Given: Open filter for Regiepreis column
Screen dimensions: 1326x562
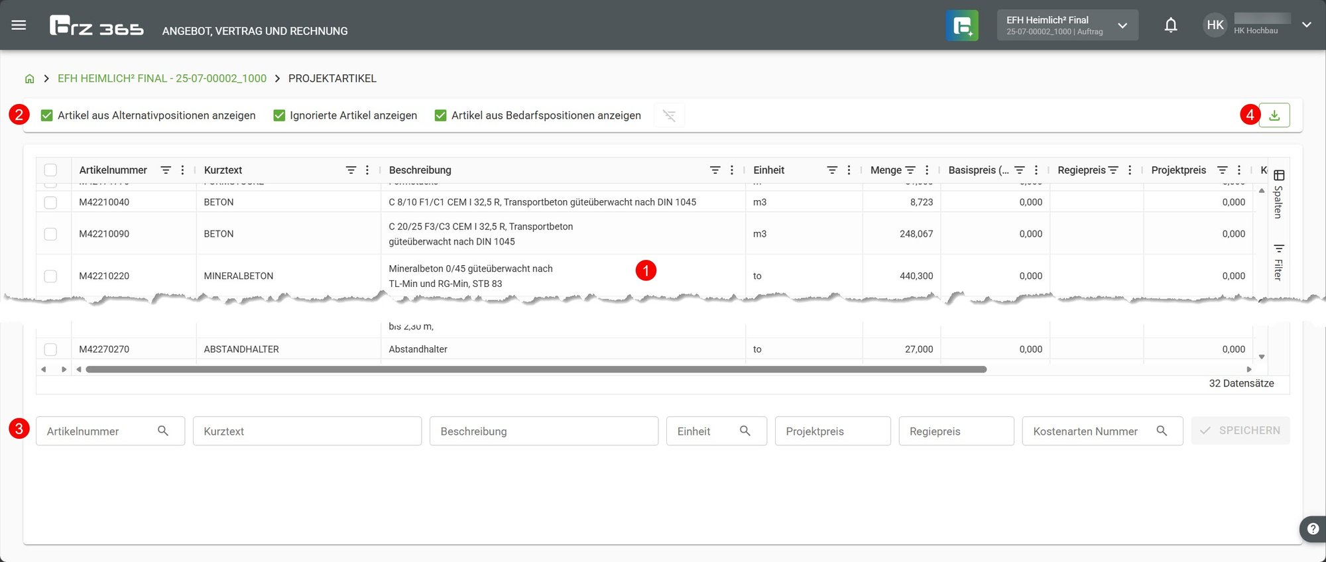Looking at the screenshot, I should pos(1113,170).
